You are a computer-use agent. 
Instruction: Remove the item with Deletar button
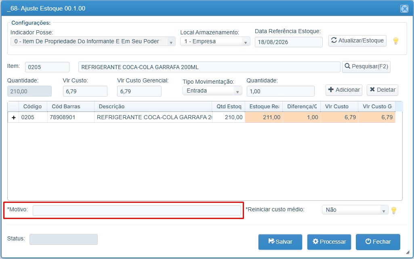click(382, 90)
